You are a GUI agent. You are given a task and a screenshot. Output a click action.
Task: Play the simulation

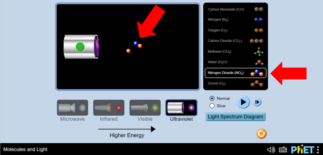(x=243, y=102)
